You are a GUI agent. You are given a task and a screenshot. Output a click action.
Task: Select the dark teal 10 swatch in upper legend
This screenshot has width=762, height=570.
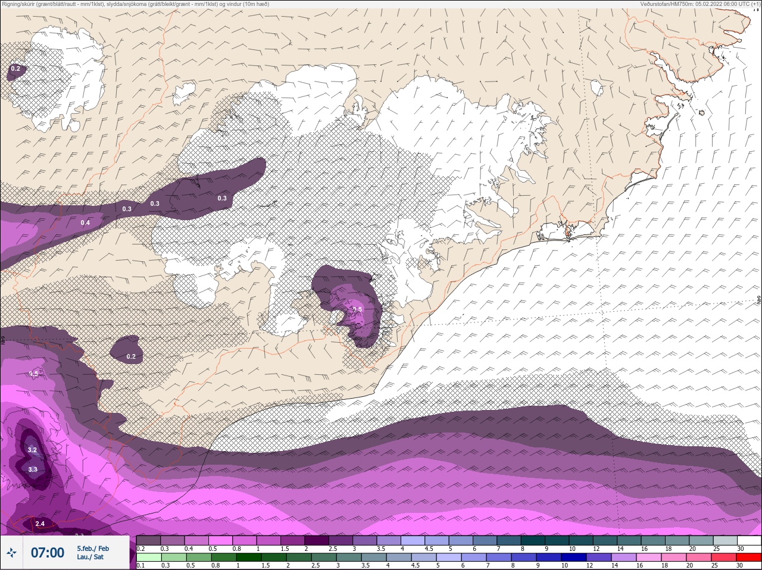[x=582, y=540]
